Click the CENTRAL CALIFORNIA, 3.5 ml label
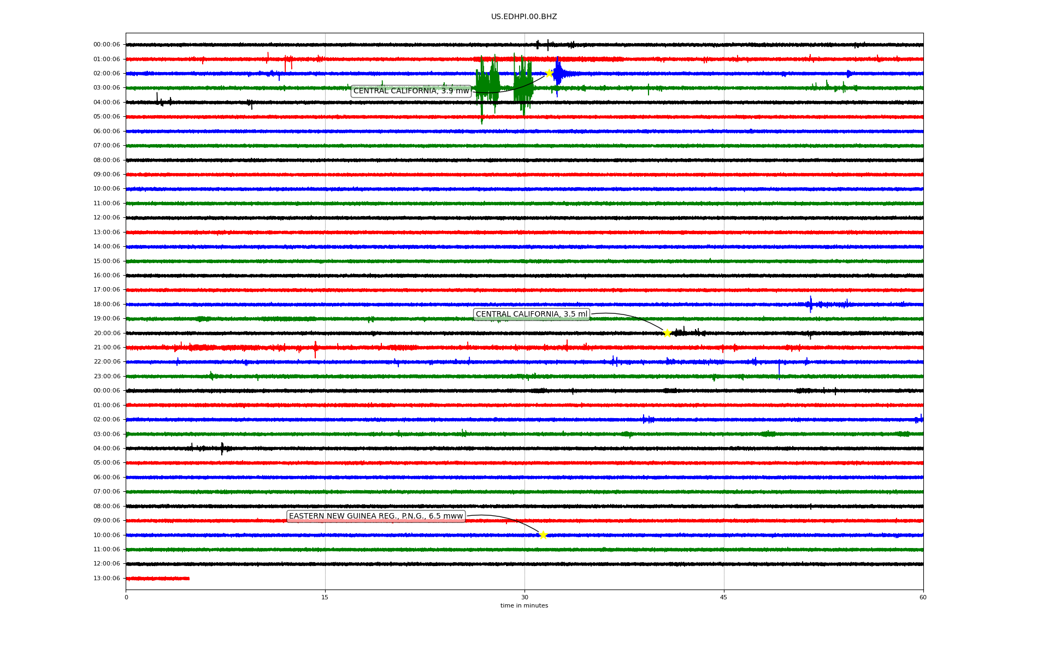The image size is (1049, 655). (x=531, y=314)
